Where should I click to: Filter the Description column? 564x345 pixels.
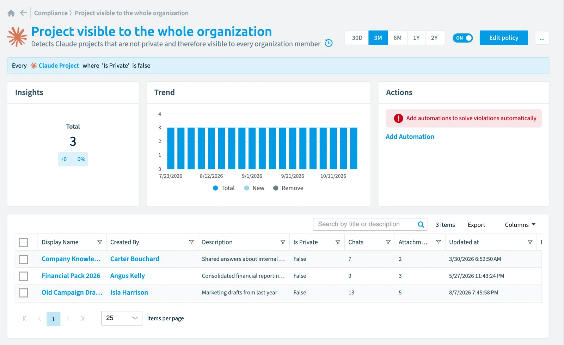[x=283, y=242]
